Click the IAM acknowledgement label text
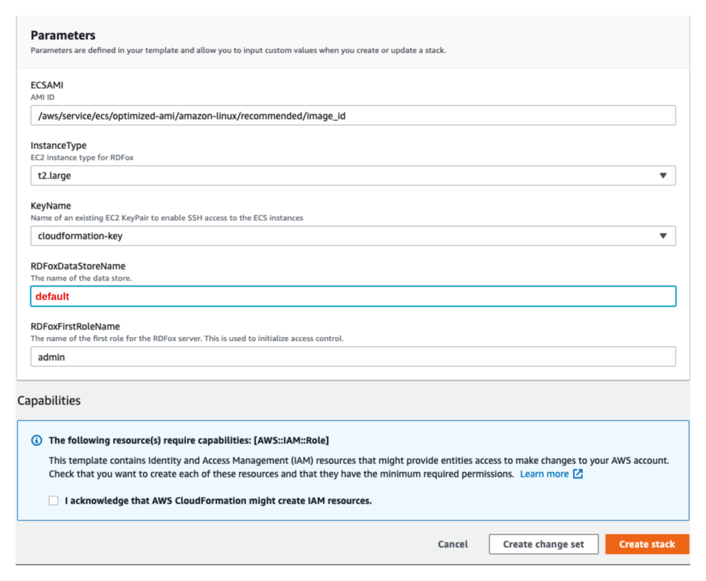706x581 pixels. coord(218,501)
